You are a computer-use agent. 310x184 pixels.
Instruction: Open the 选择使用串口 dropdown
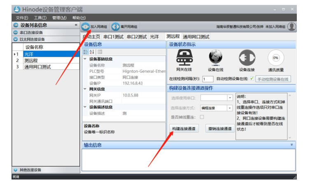click(x=230, y=98)
